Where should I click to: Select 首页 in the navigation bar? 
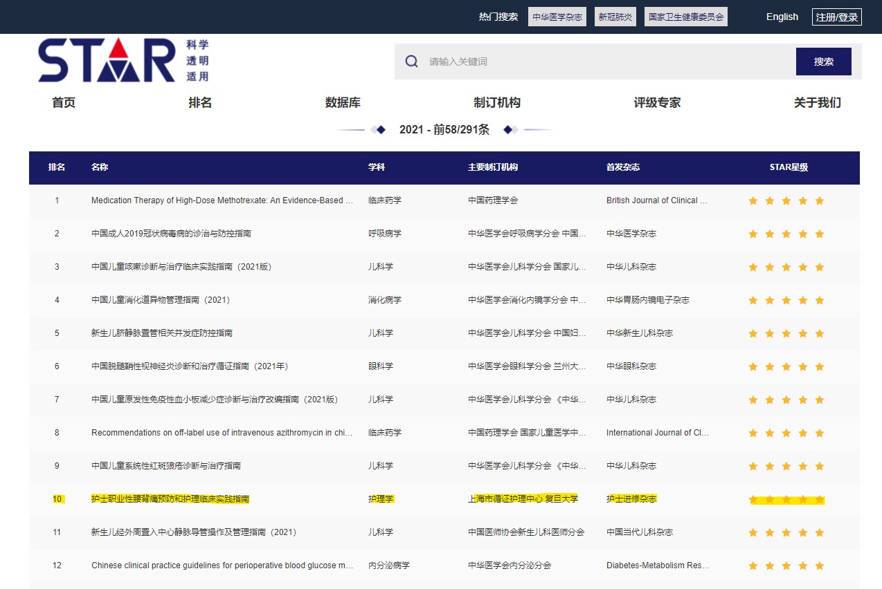63,102
